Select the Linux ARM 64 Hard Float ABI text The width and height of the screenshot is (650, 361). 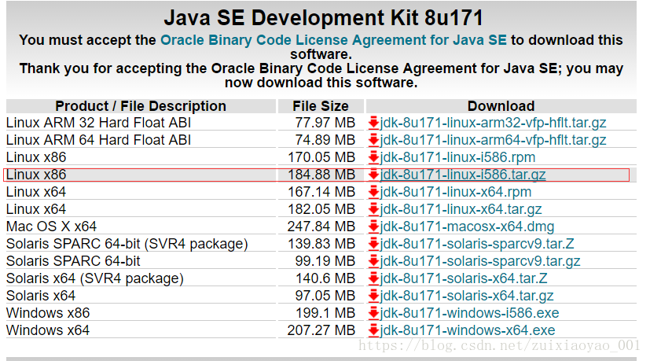click(x=99, y=140)
